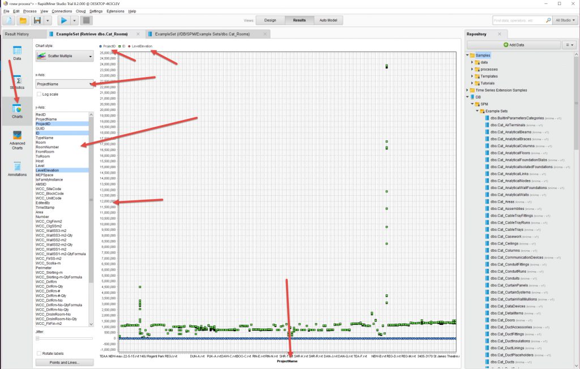Toggle the Rotate labels checkbox
This screenshot has height=369, width=580.
[x=39, y=353]
